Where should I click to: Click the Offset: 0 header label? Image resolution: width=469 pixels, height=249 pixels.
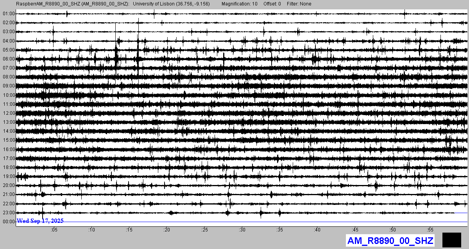pyautogui.click(x=272, y=4)
